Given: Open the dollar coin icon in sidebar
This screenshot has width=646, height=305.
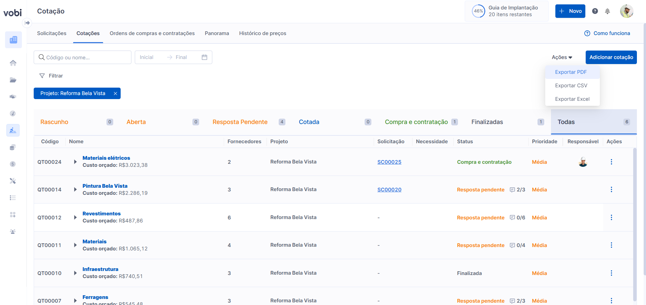Looking at the screenshot, I should click(x=13, y=164).
